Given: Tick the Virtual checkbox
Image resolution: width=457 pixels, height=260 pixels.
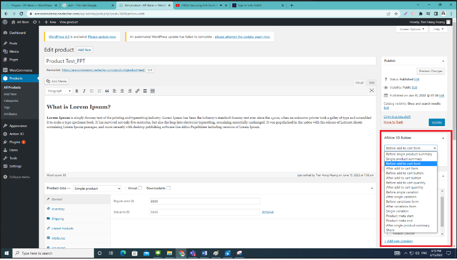Looking at the screenshot, I should [x=140, y=188].
